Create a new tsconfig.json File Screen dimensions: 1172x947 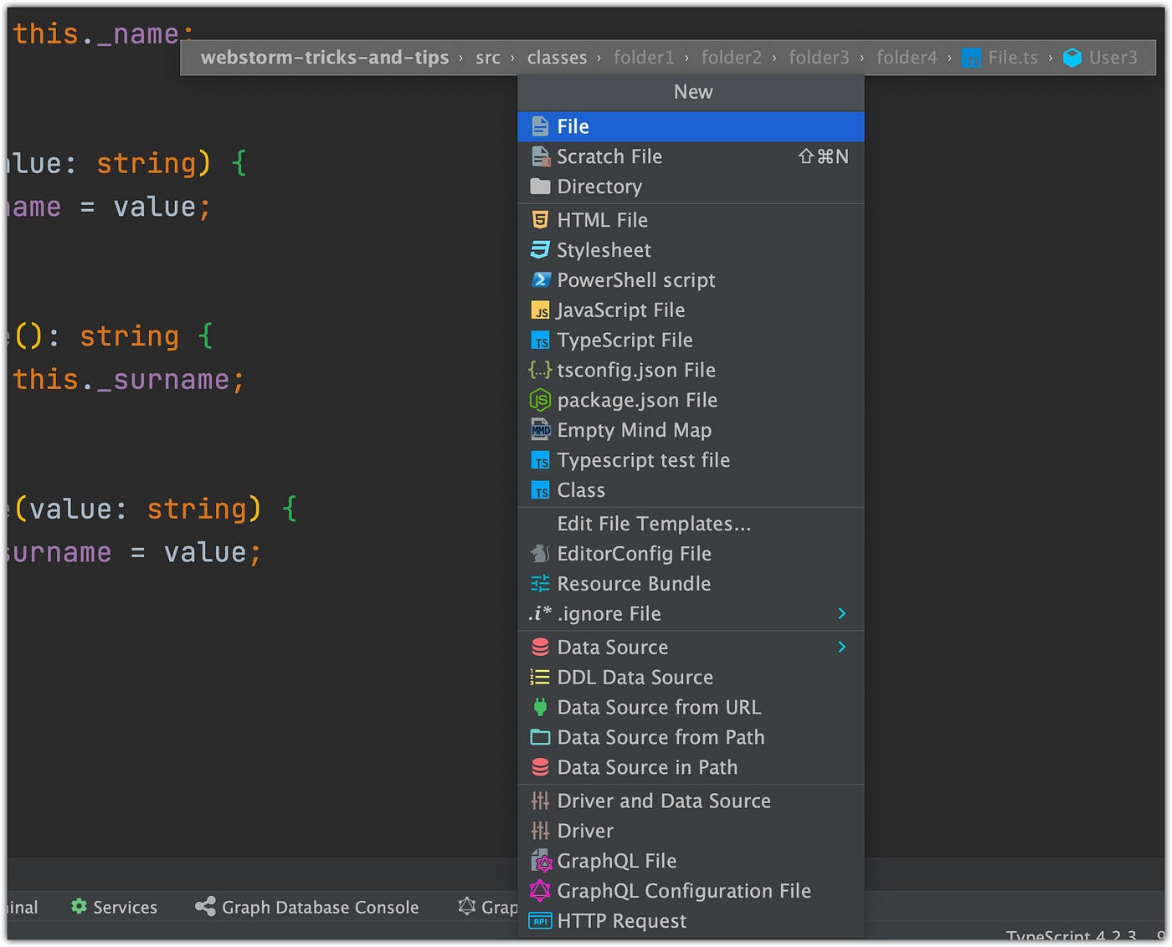(x=636, y=370)
